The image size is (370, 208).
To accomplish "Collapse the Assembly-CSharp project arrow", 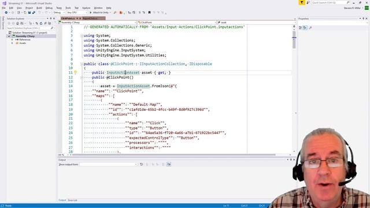I will [9, 36].
